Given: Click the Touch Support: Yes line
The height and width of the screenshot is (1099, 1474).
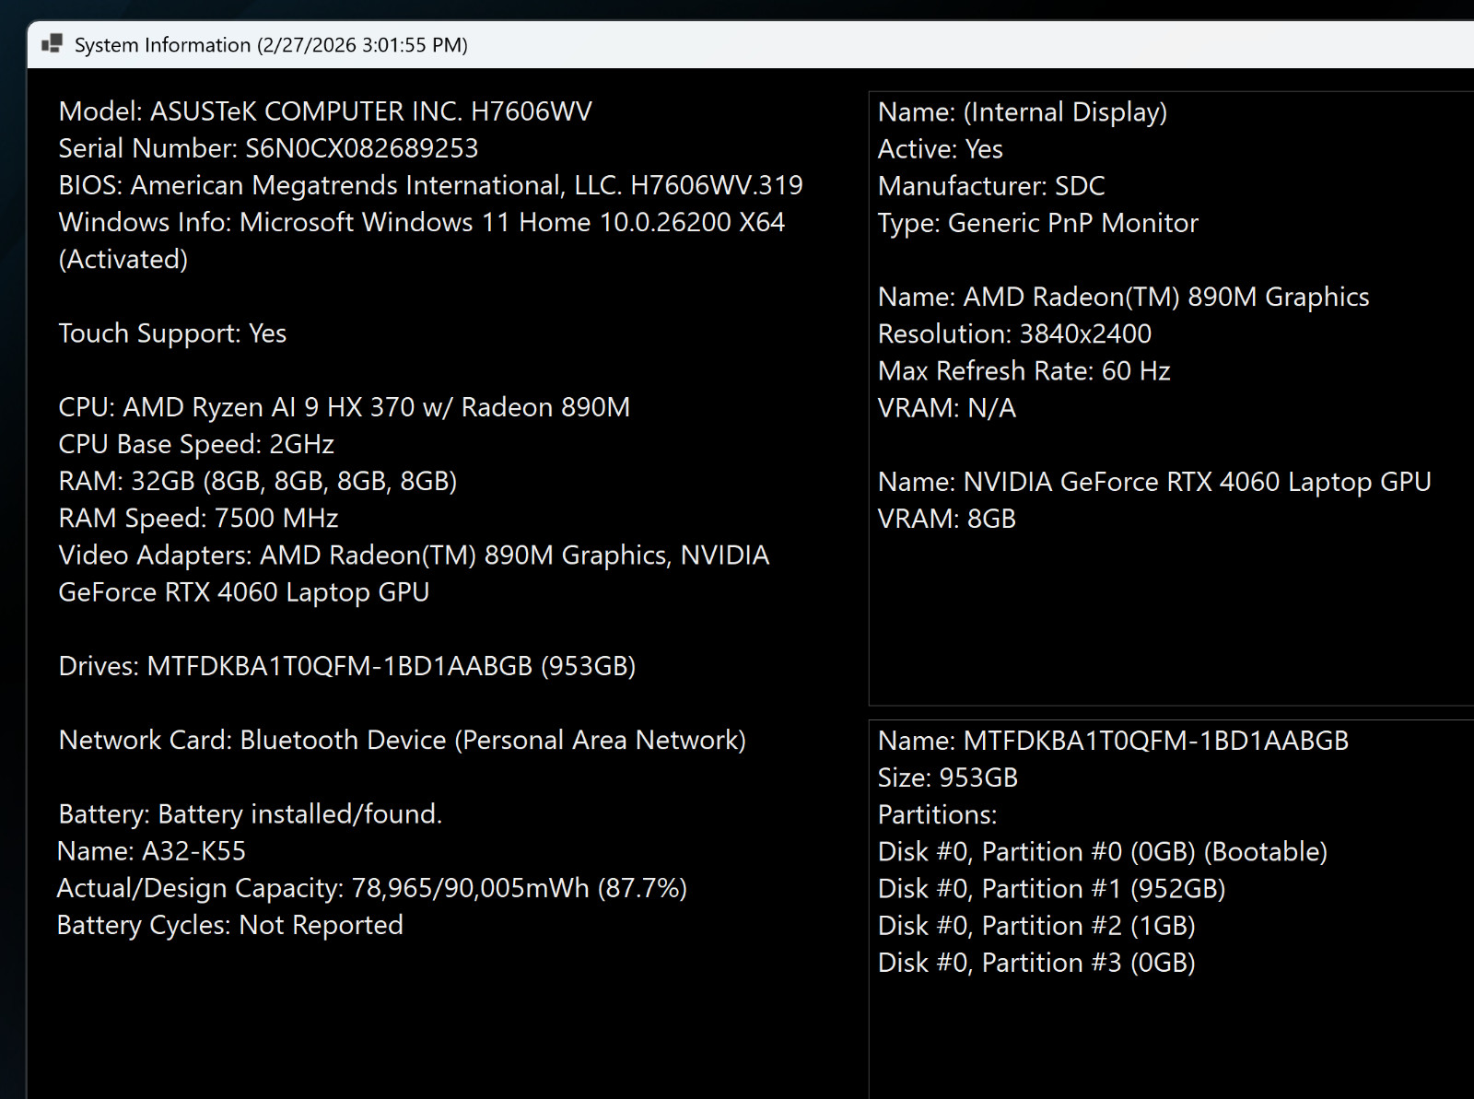Looking at the screenshot, I should click(x=172, y=333).
